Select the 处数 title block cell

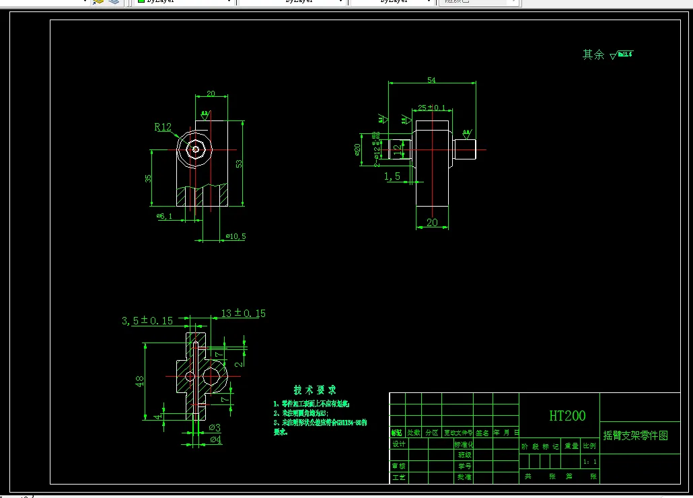click(x=414, y=433)
